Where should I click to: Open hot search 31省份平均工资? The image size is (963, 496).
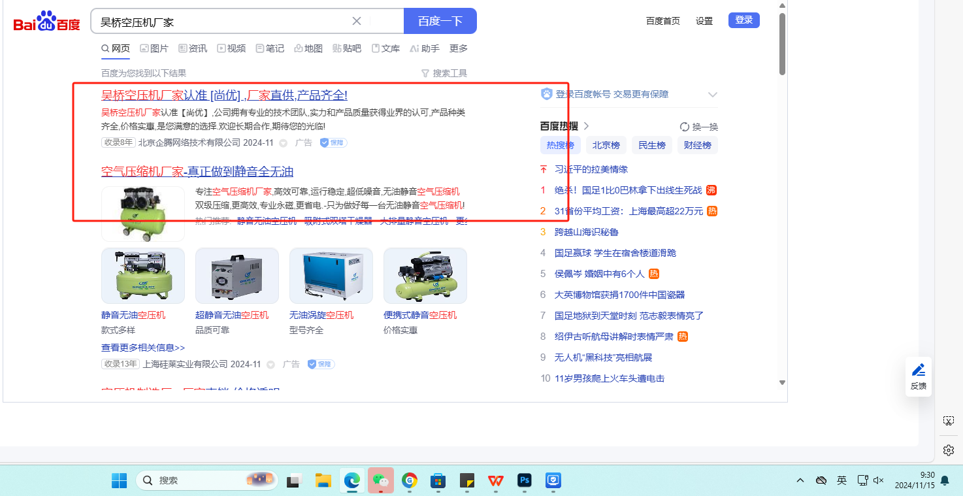628,211
